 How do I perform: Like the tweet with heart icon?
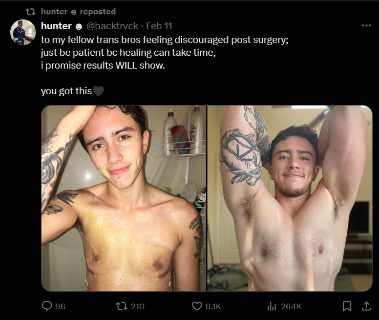coord(197,306)
